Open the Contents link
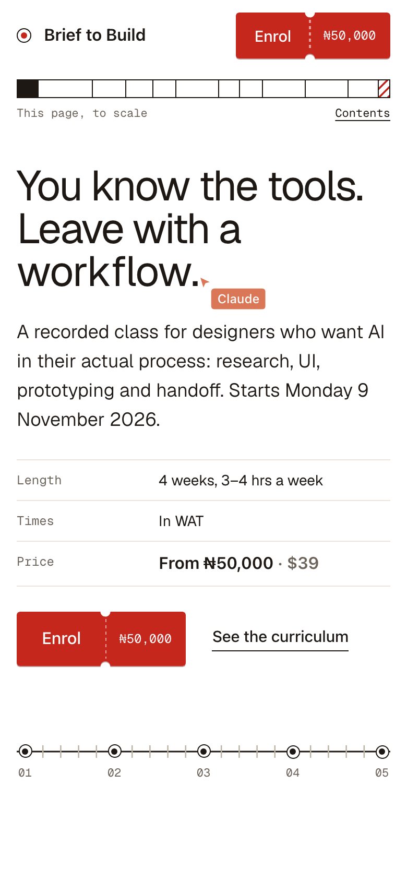Image resolution: width=407 pixels, height=881 pixels. coord(363,113)
